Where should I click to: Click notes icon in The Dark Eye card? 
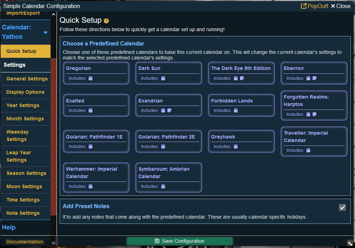(242, 78)
